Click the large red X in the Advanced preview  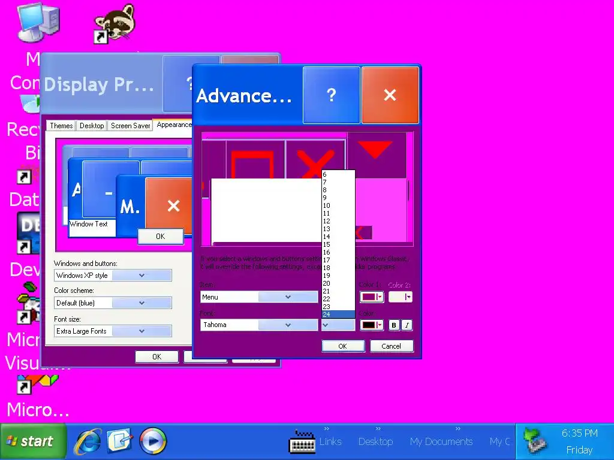click(315, 164)
